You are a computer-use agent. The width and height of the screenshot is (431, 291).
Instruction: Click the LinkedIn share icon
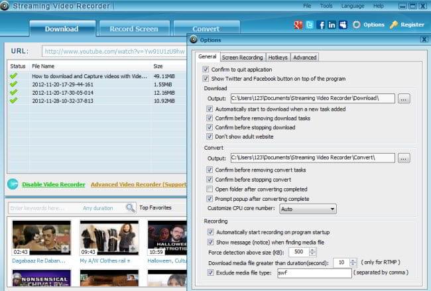pyautogui.click(x=332, y=25)
